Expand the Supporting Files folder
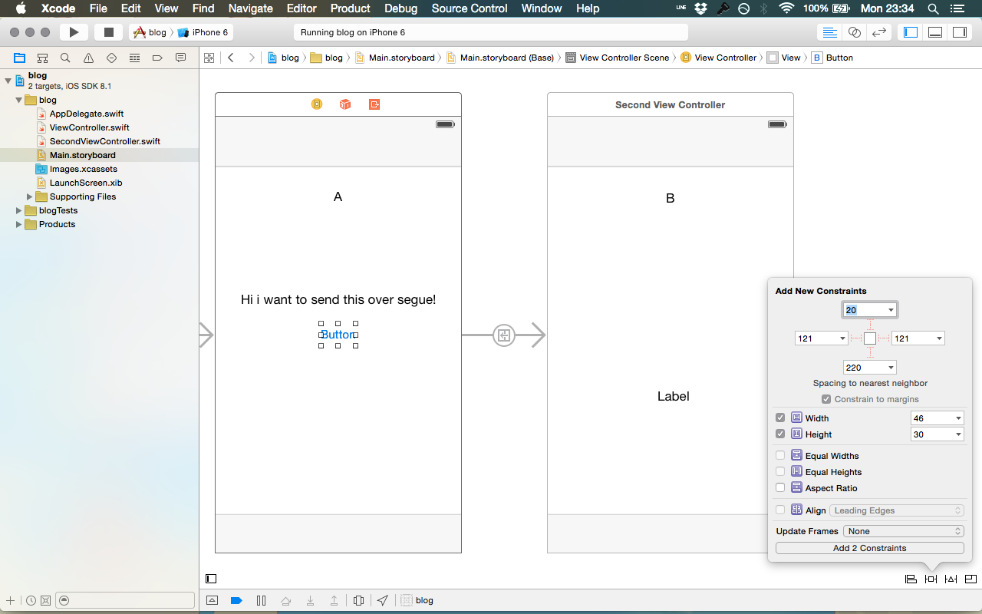 click(30, 196)
